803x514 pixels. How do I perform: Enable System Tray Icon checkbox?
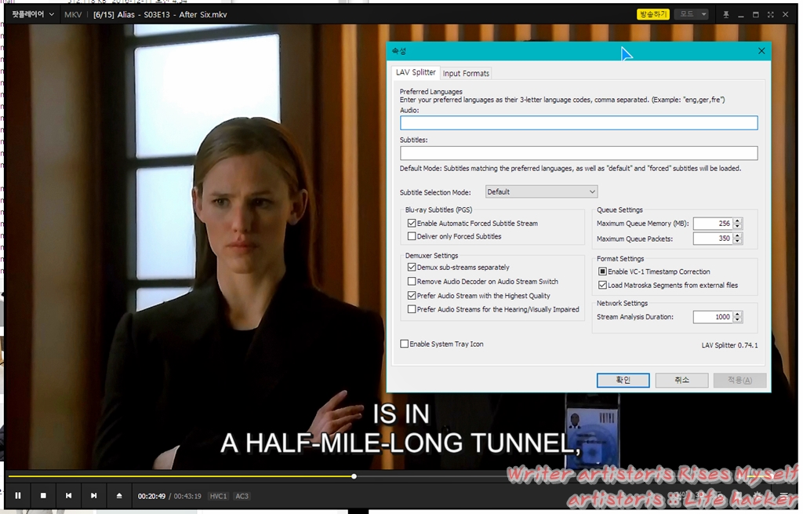click(404, 344)
